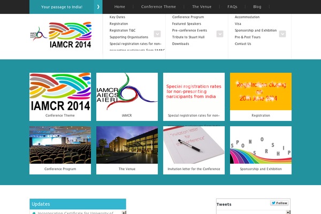Open Pre & Post Tours link
Viewport: 321px width, 214px height.
248,37
